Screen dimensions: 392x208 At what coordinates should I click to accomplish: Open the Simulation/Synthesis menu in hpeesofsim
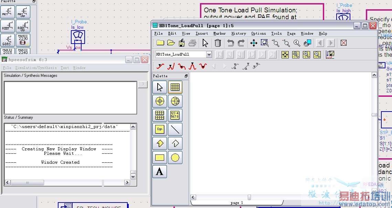coord(36,68)
